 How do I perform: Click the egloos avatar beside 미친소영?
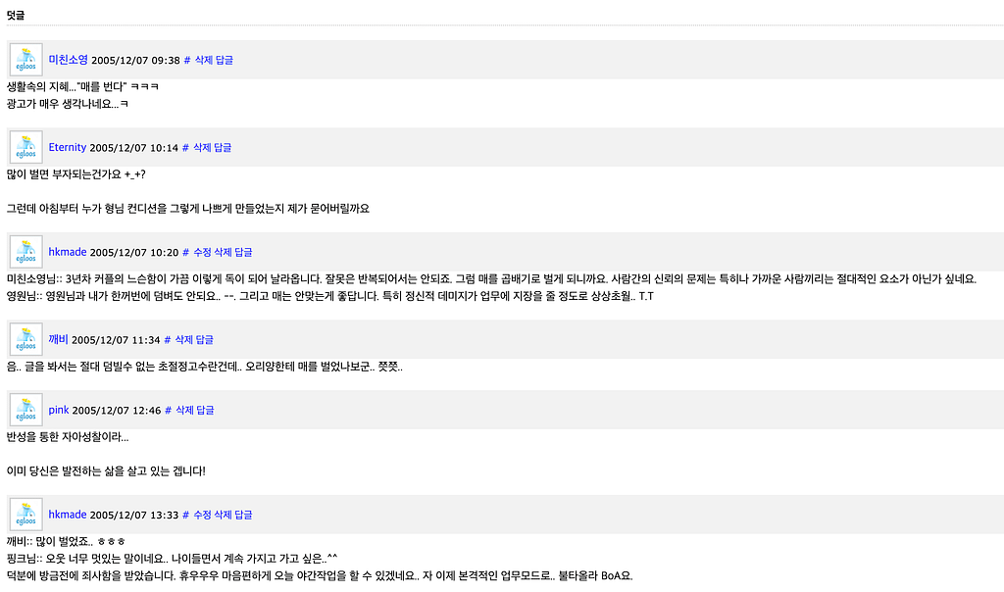pos(25,60)
